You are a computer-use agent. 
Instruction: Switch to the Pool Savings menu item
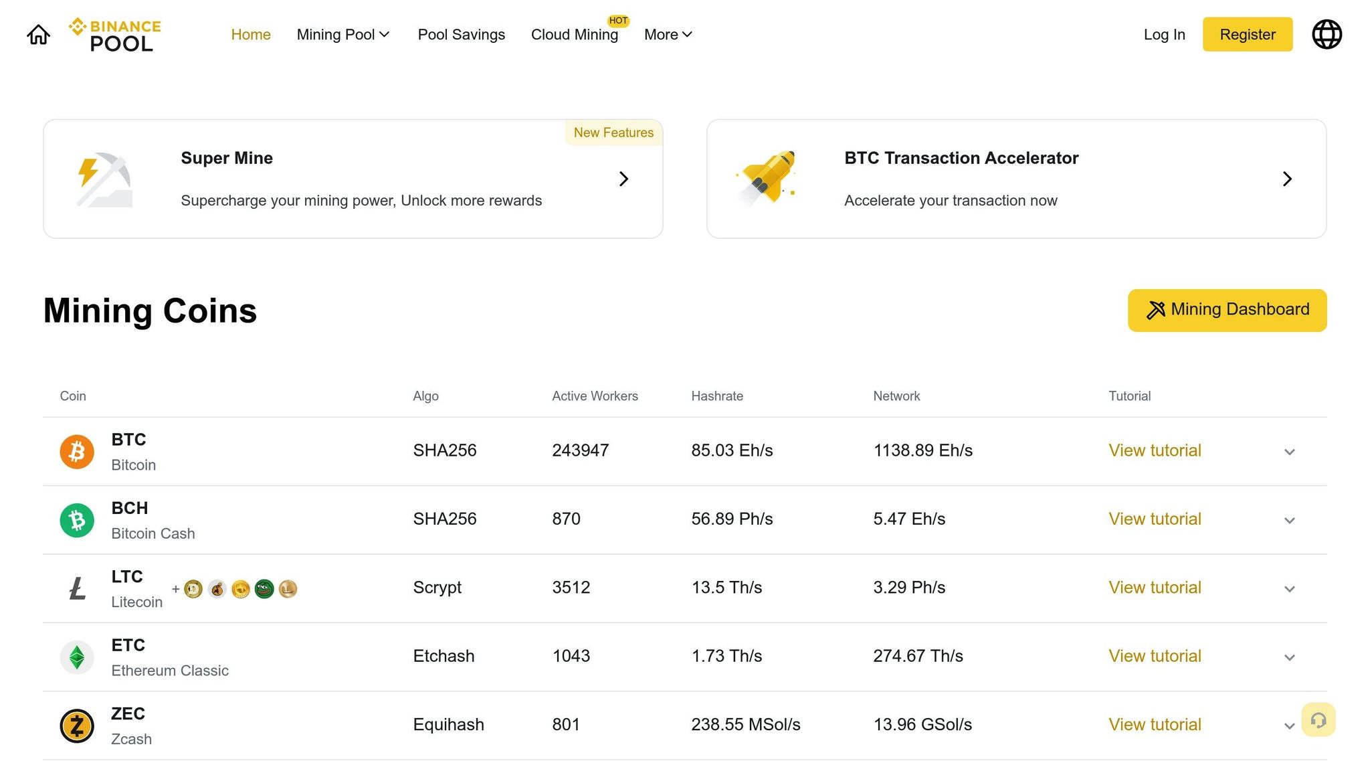[462, 34]
